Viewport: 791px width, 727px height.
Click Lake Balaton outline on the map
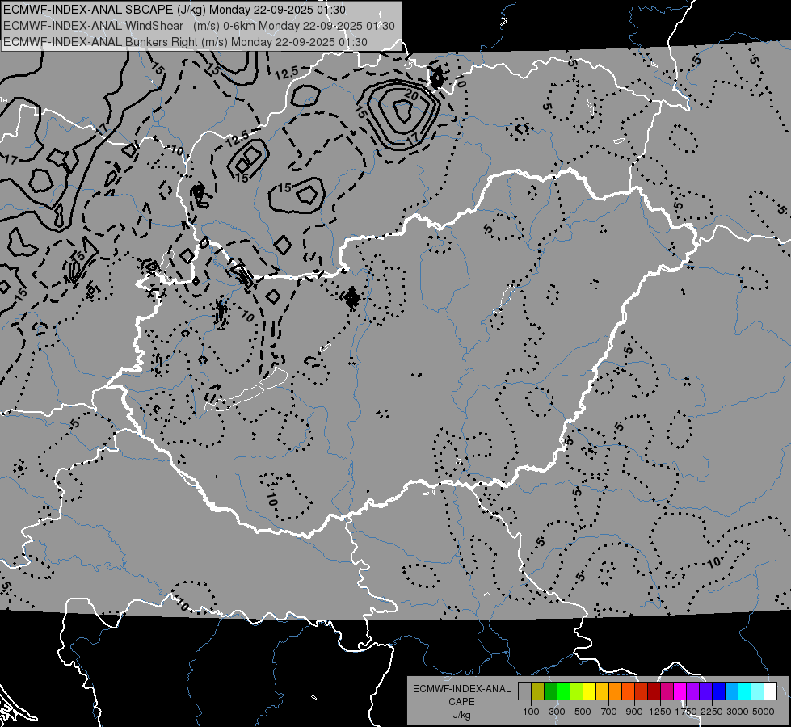pos(246,390)
